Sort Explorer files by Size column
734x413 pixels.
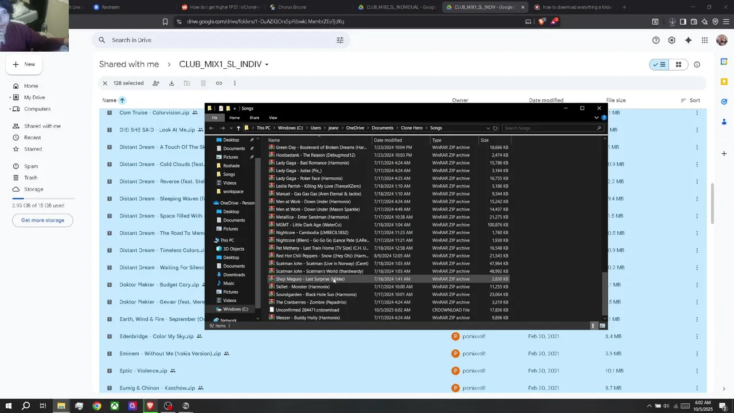494,140
